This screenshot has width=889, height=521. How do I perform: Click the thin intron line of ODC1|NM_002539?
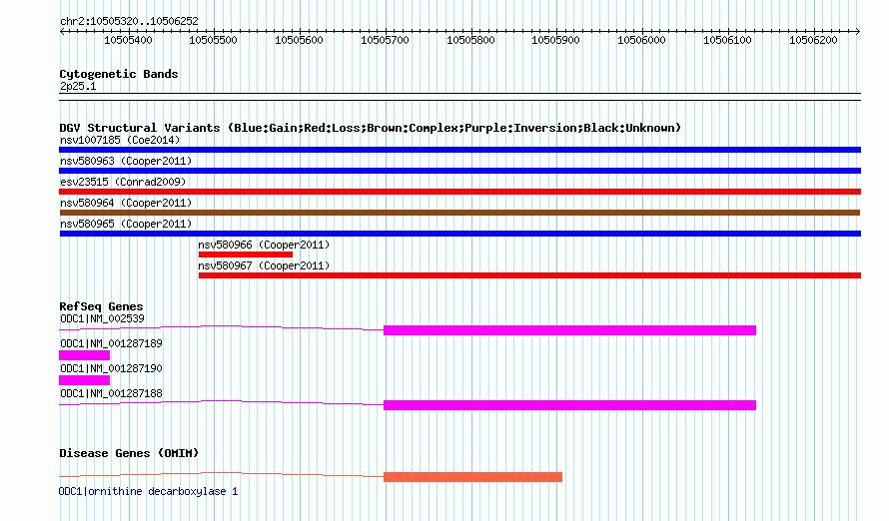221,327
